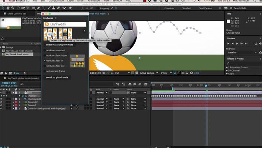Switch to the Small Screen workspace
Screen dimensions: 262x148
click(205, 8)
